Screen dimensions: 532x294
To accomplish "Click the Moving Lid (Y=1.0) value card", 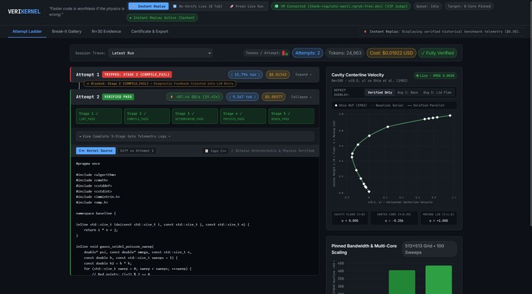I will pos(439,218).
